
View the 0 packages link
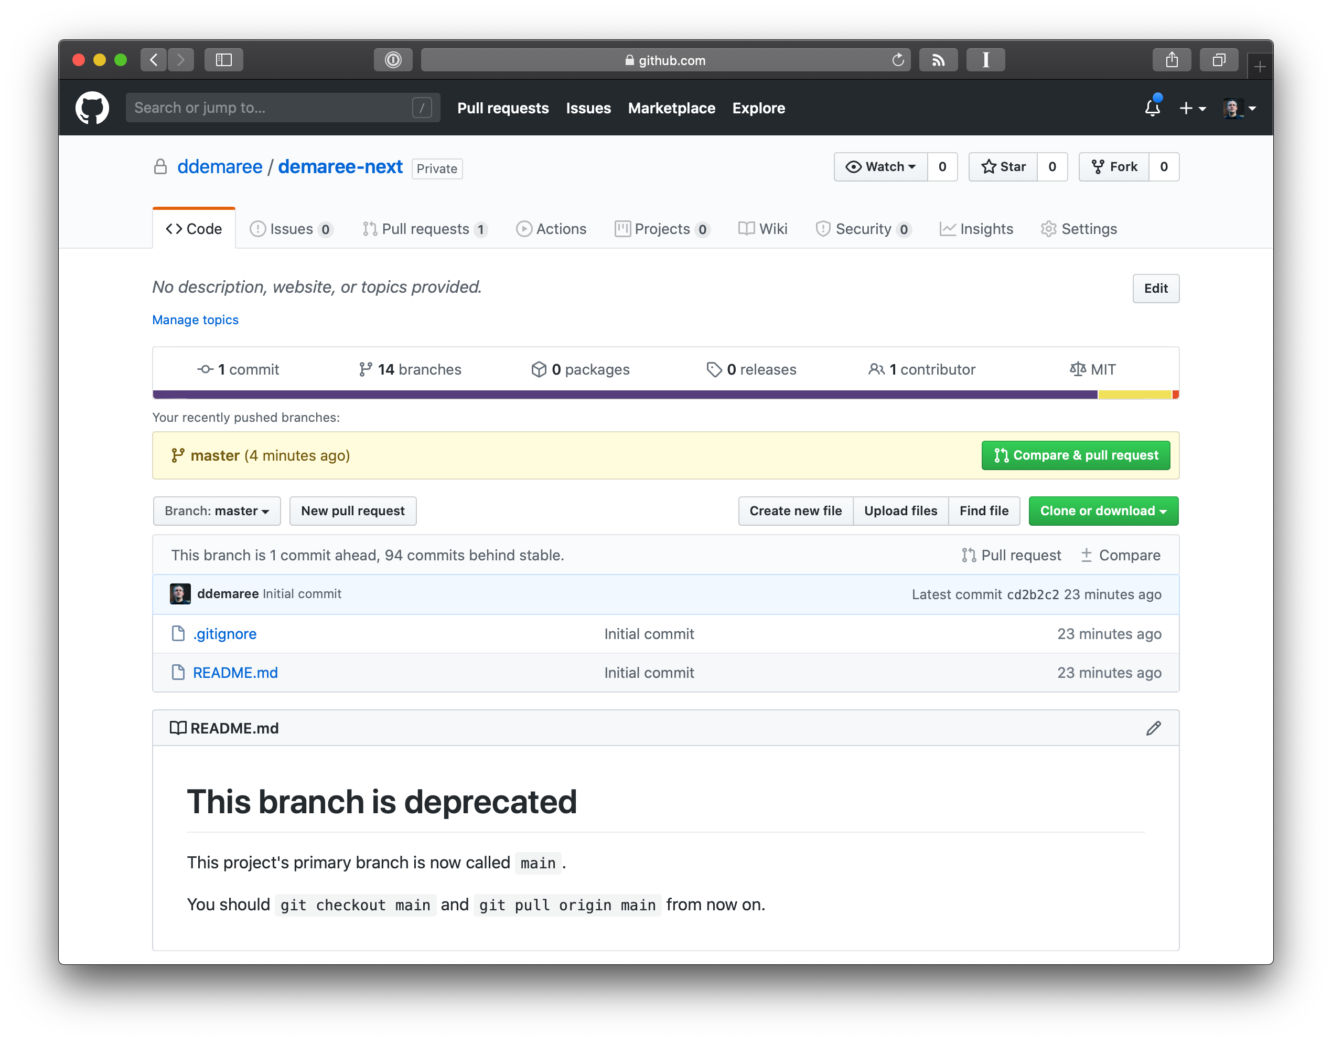[x=580, y=369]
